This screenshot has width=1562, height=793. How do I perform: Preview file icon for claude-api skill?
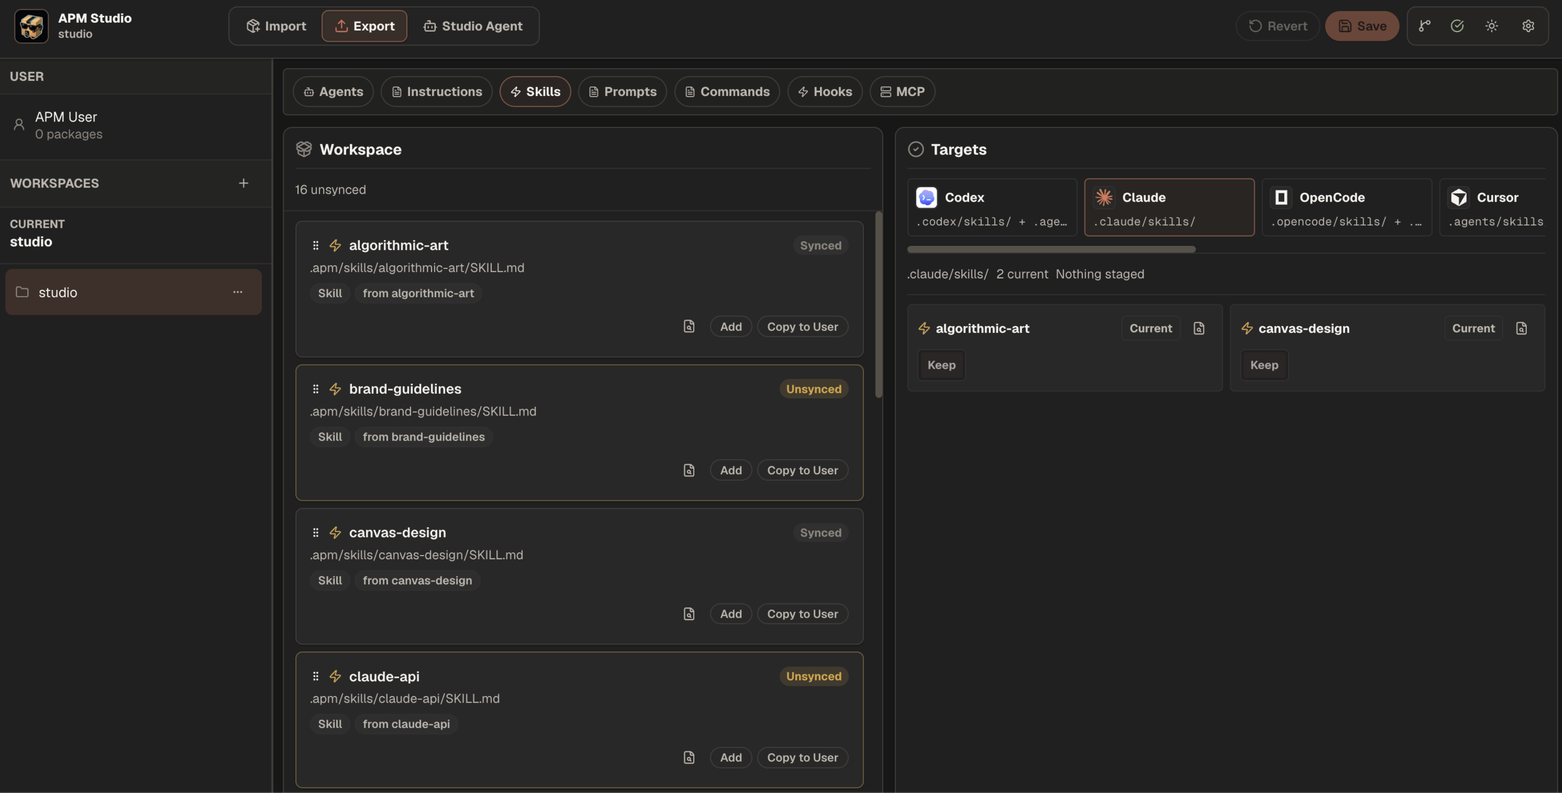click(x=689, y=758)
